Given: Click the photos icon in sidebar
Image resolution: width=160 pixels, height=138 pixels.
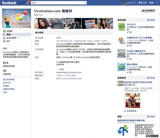Looking at the screenshot, I should pyautogui.click(x=4, y=41).
